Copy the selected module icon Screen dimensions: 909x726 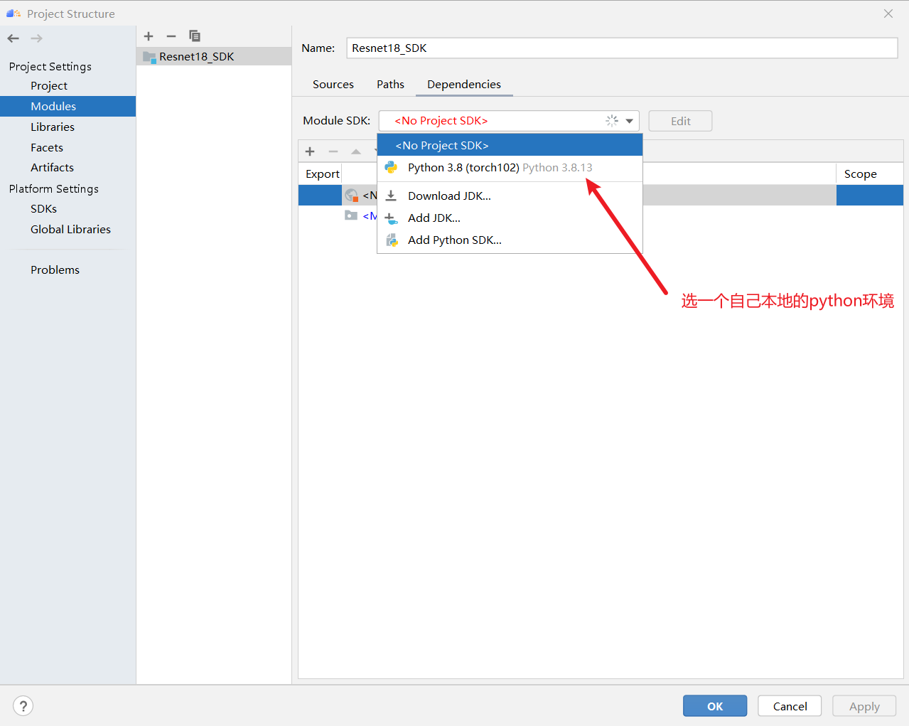[x=195, y=36]
